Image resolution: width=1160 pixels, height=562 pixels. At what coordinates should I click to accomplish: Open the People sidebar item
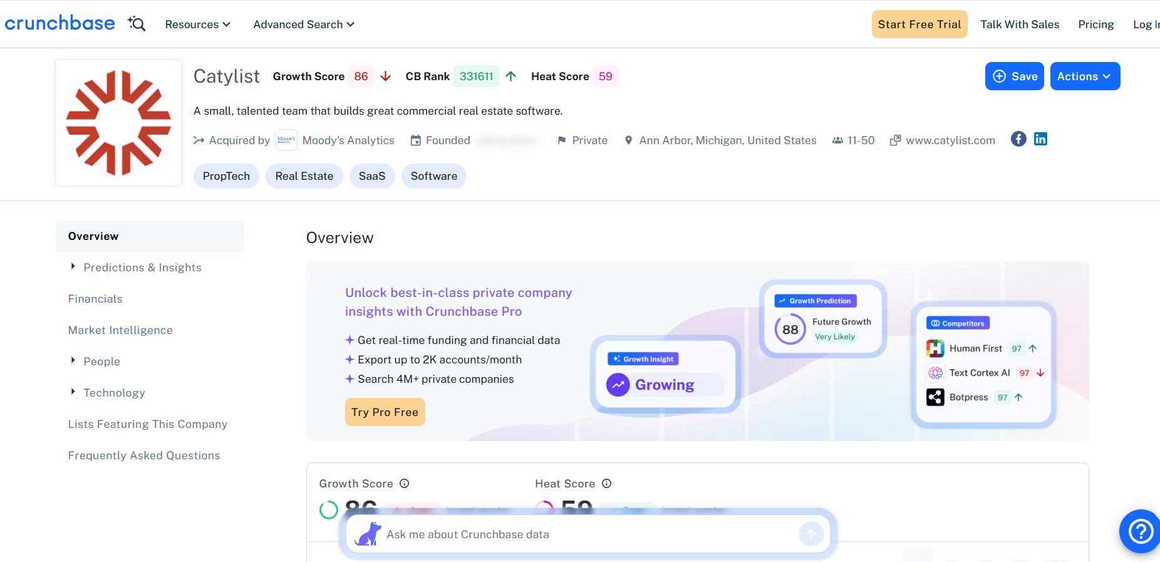click(x=101, y=362)
